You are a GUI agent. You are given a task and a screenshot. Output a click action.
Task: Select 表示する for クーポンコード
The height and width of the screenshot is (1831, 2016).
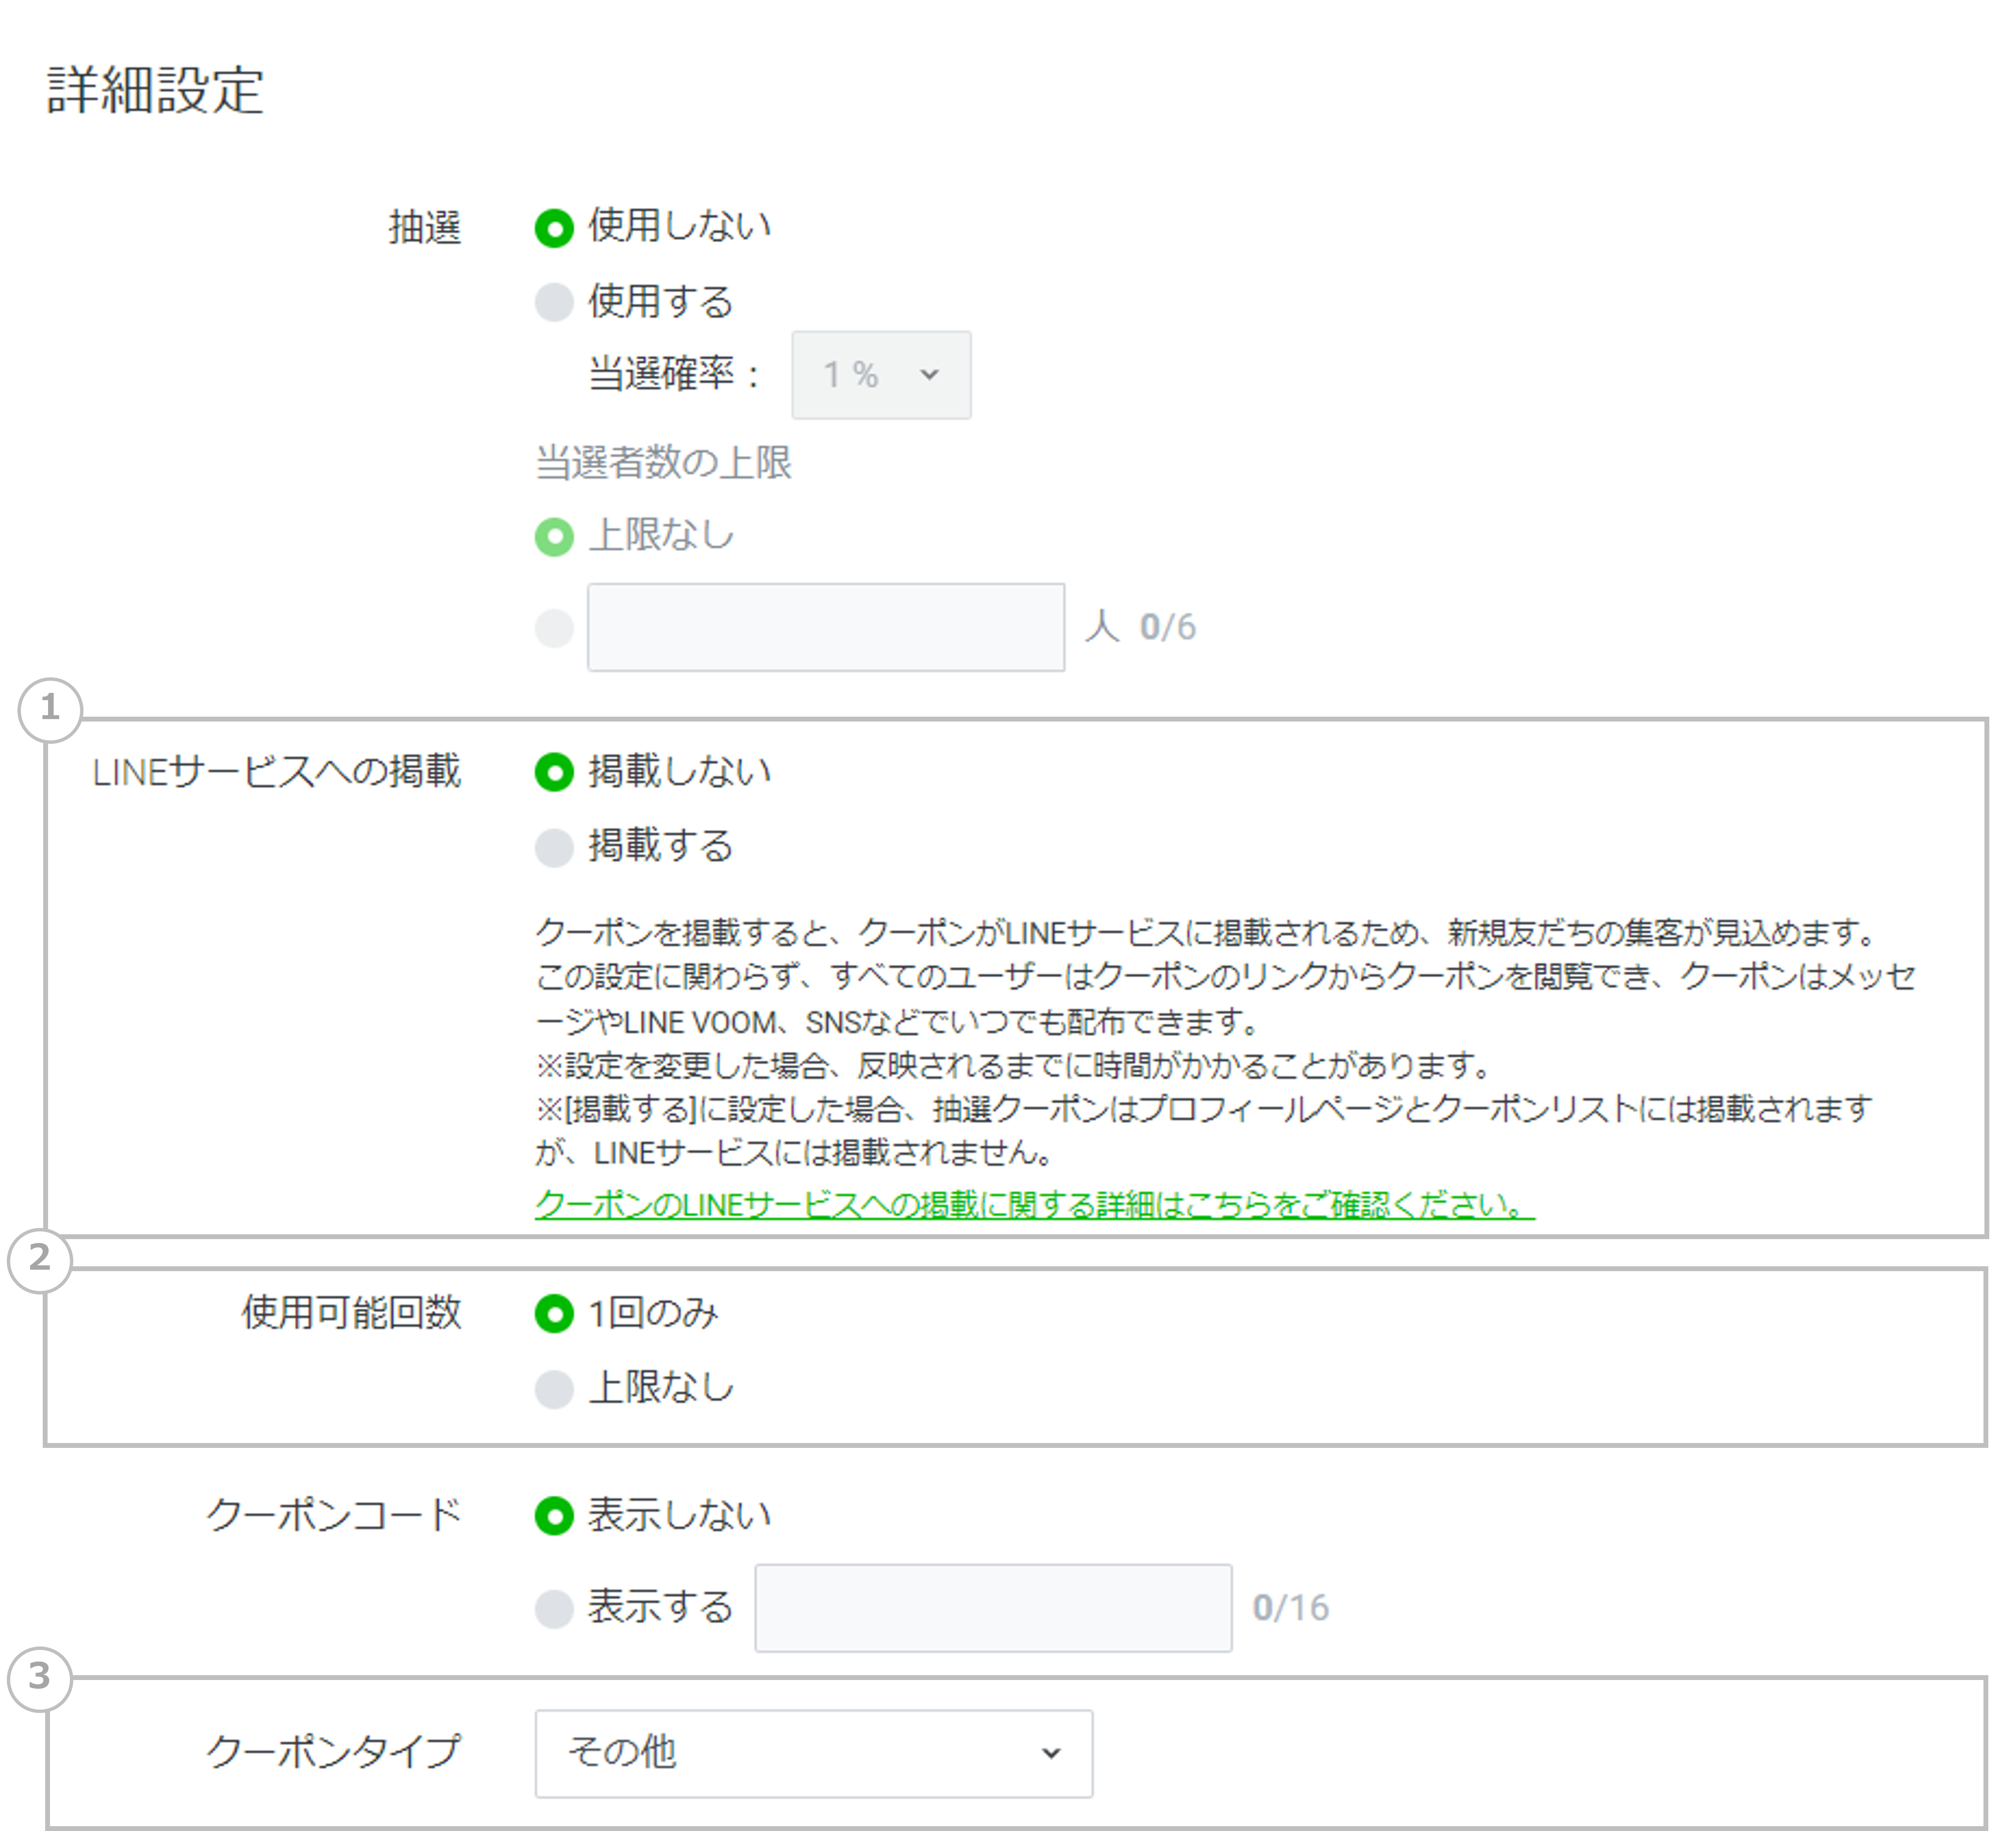click(554, 1609)
